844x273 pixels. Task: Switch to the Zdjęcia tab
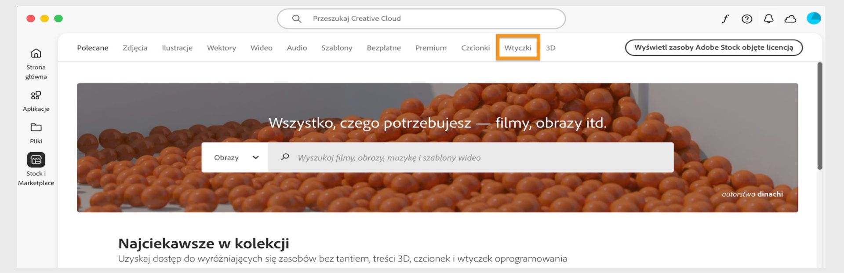pos(135,48)
